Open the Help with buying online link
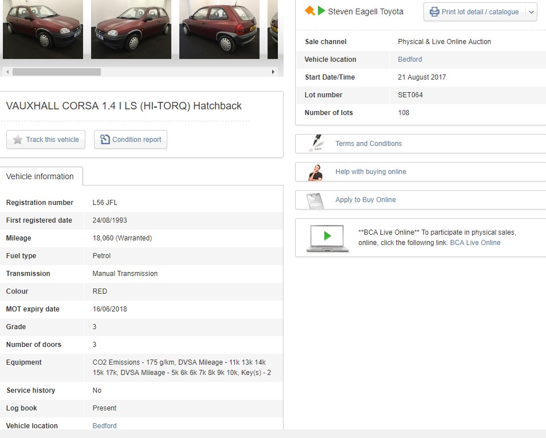This screenshot has height=438, width=546. (371, 172)
